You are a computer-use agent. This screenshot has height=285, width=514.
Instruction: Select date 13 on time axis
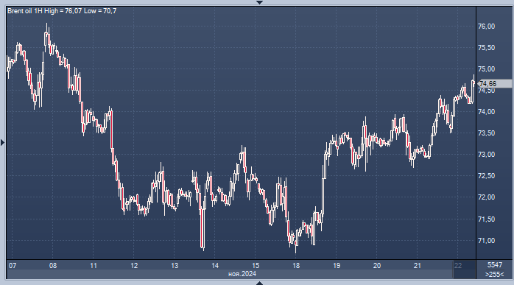[175, 266]
